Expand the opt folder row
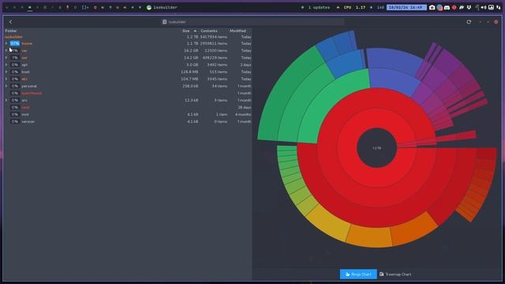505x284 pixels. coord(6,65)
